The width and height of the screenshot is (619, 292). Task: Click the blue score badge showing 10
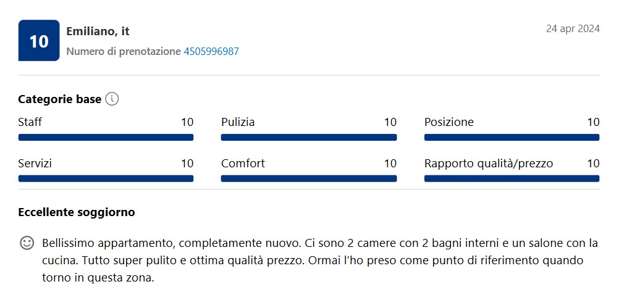[39, 41]
